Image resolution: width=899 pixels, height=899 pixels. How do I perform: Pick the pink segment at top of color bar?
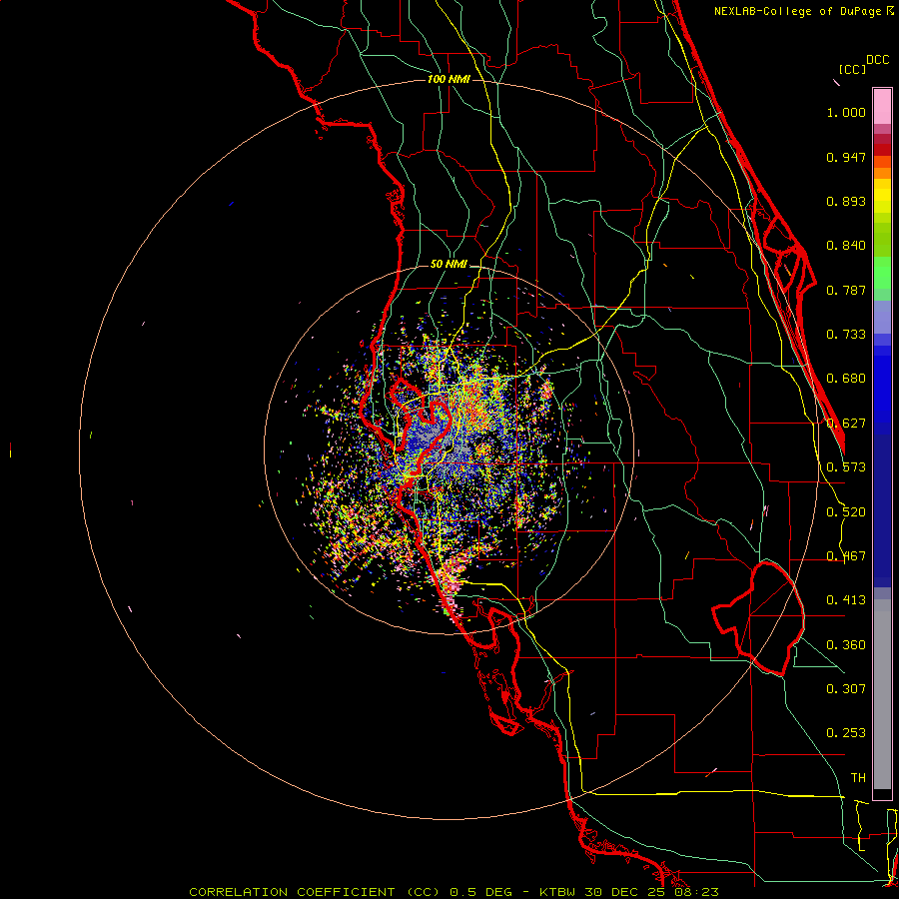point(882,106)
